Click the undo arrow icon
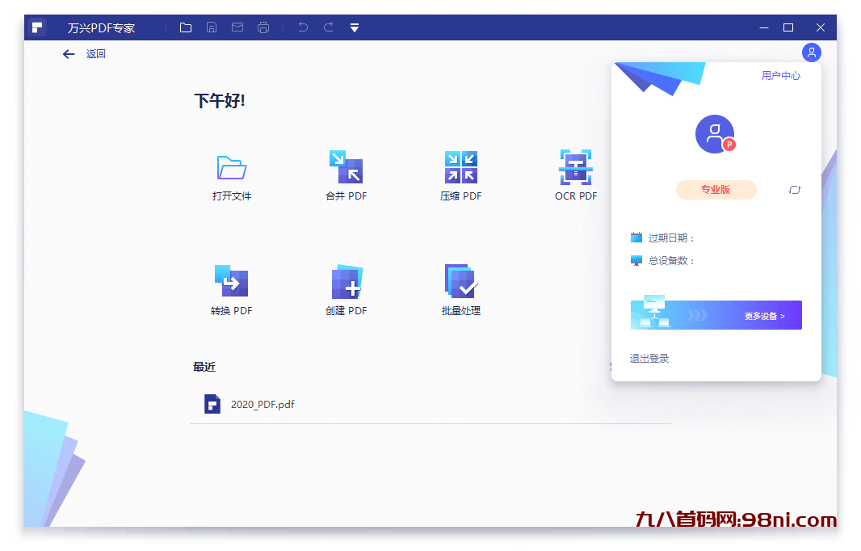The height and width of the screenshot is (551, 861). tap(302, 27)
